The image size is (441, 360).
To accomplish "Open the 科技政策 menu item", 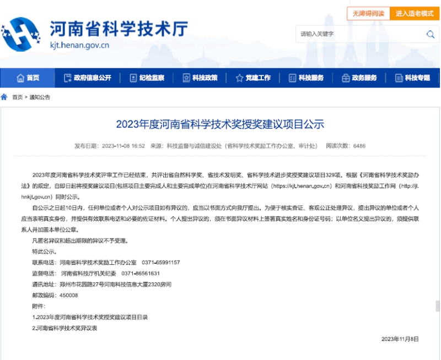I will click(200, 78).
